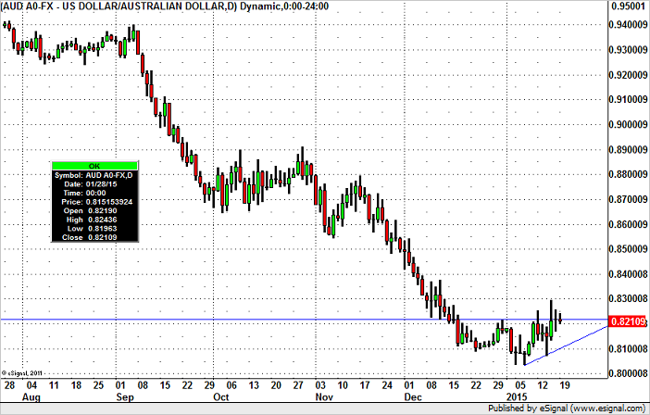This screenshot has width=650, height=415.
Task: Click the Sep month label on time axis
Action: coord(125,397)
